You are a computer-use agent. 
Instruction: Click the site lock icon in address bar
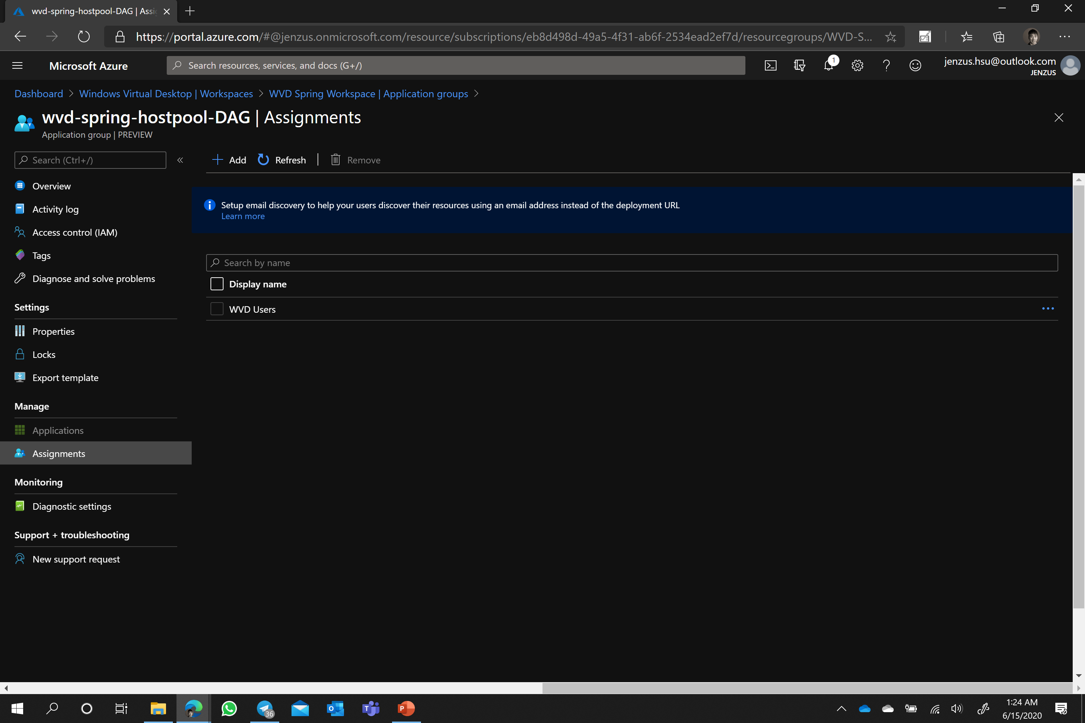(x=119, y=37)
